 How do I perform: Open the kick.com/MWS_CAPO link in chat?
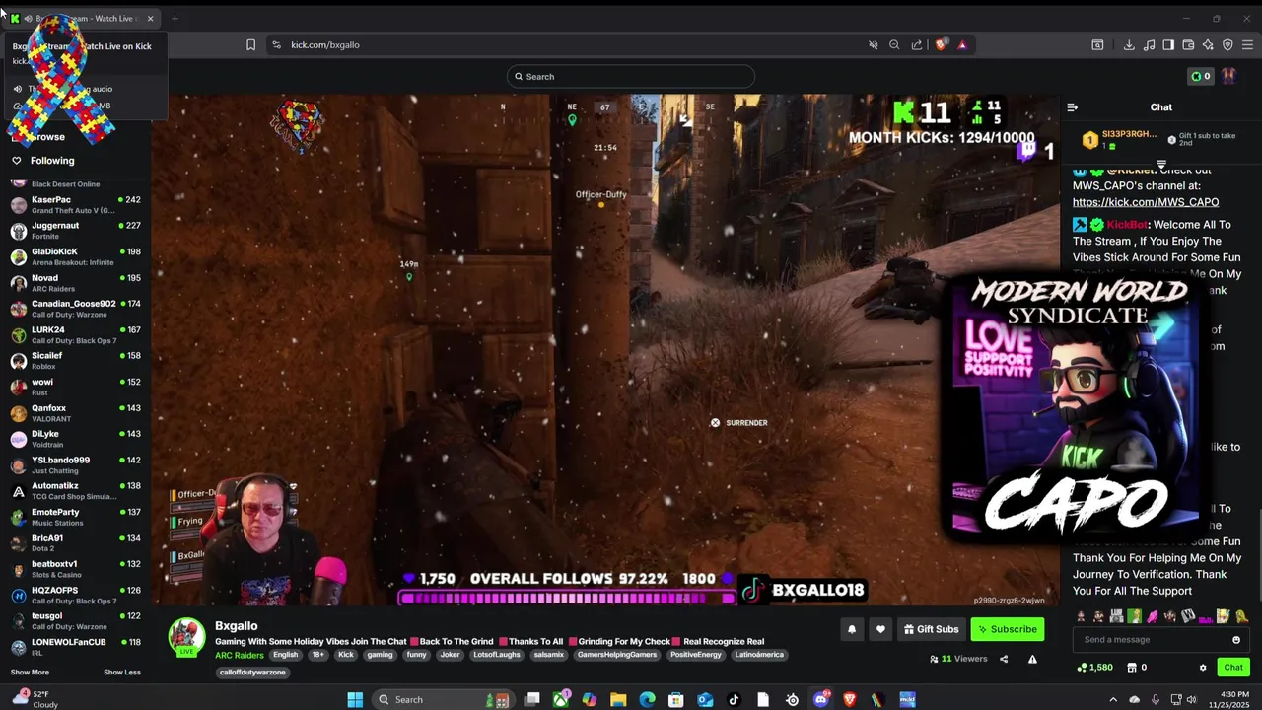pos(1146,202)
